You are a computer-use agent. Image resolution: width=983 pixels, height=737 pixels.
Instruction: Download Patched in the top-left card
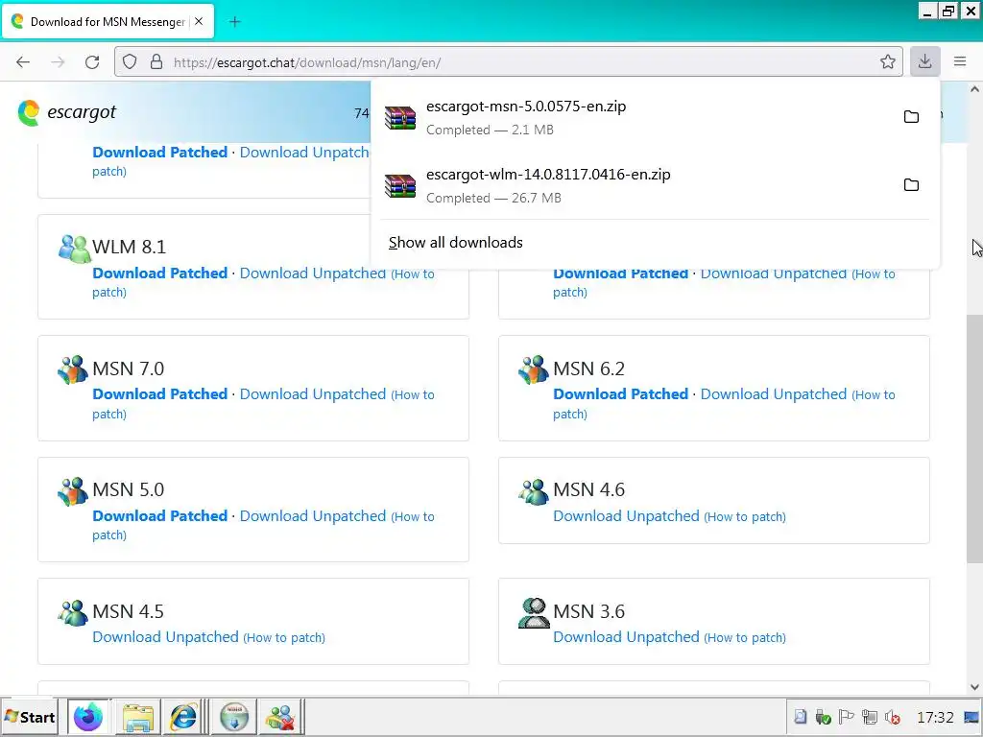(160, 153)
